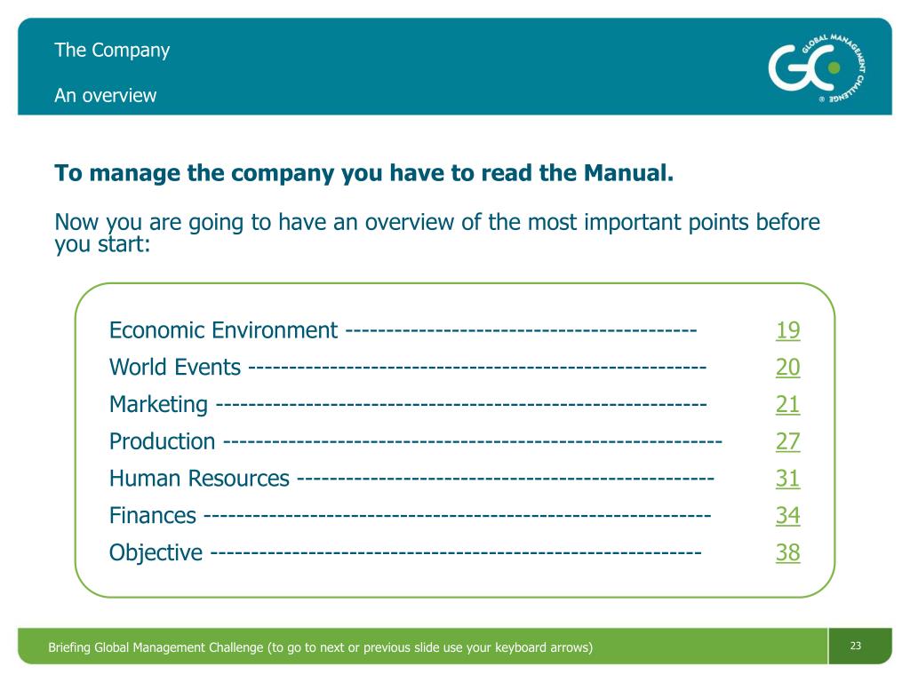This screenshot has width=910, height=682.
Task: Go to Objective link 38
Action: point(787,552)
